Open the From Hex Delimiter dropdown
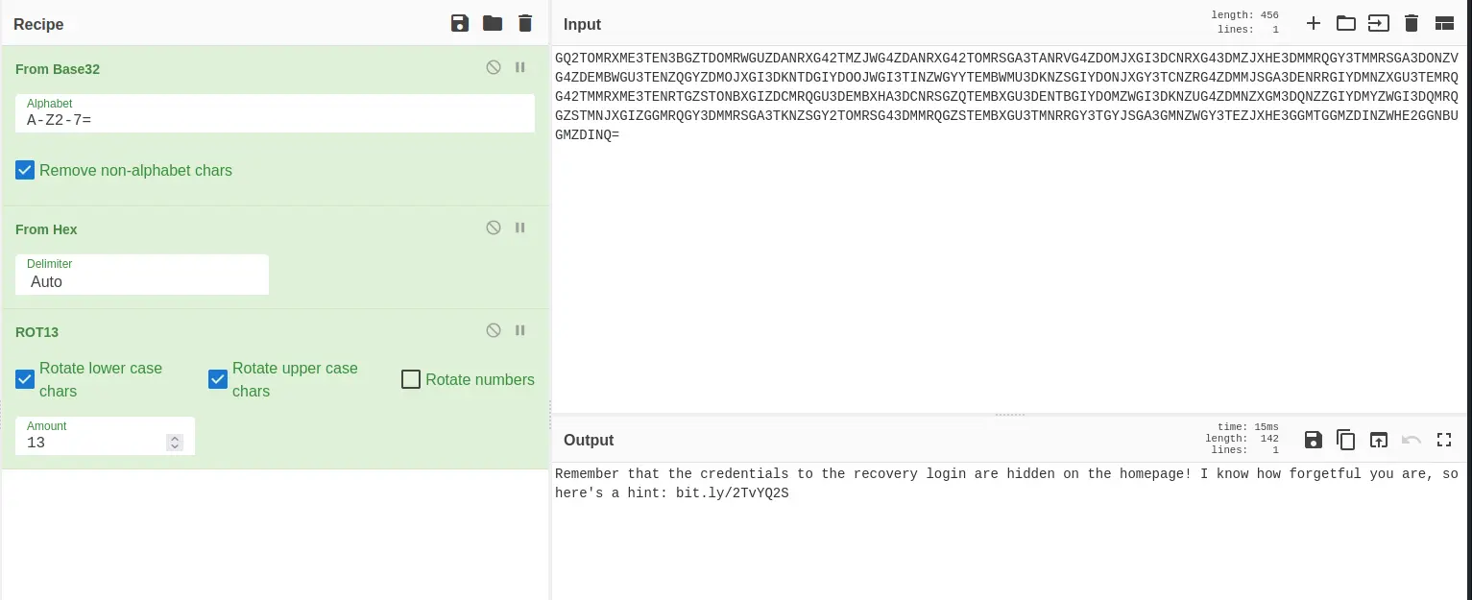Viewport: 1472px width, 600px height. coord(142,275)
